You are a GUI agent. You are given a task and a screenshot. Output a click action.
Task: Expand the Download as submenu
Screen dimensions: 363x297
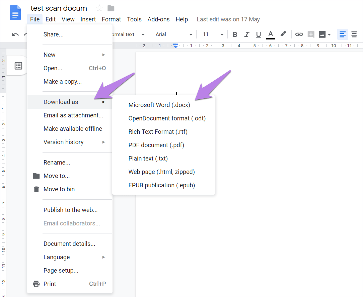point(70,102)
